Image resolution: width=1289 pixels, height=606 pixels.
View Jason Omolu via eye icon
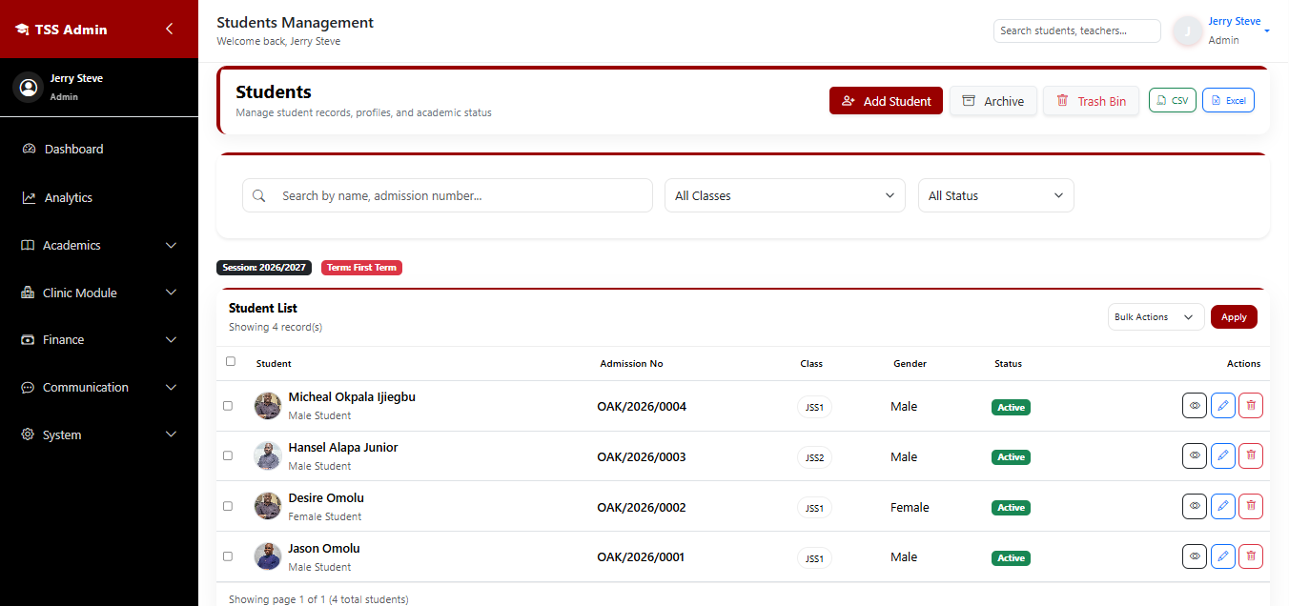(1195, 556)
